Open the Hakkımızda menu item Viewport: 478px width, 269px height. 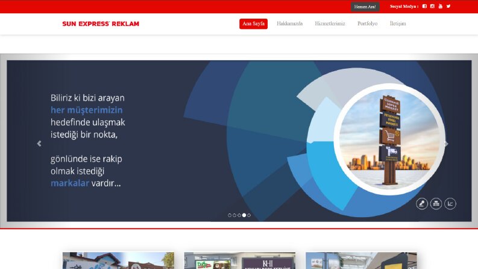(x=289, y=24)
